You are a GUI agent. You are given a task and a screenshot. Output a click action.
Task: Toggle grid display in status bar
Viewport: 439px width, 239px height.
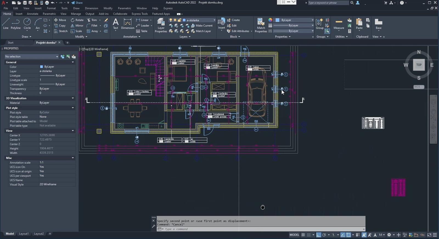303,235
